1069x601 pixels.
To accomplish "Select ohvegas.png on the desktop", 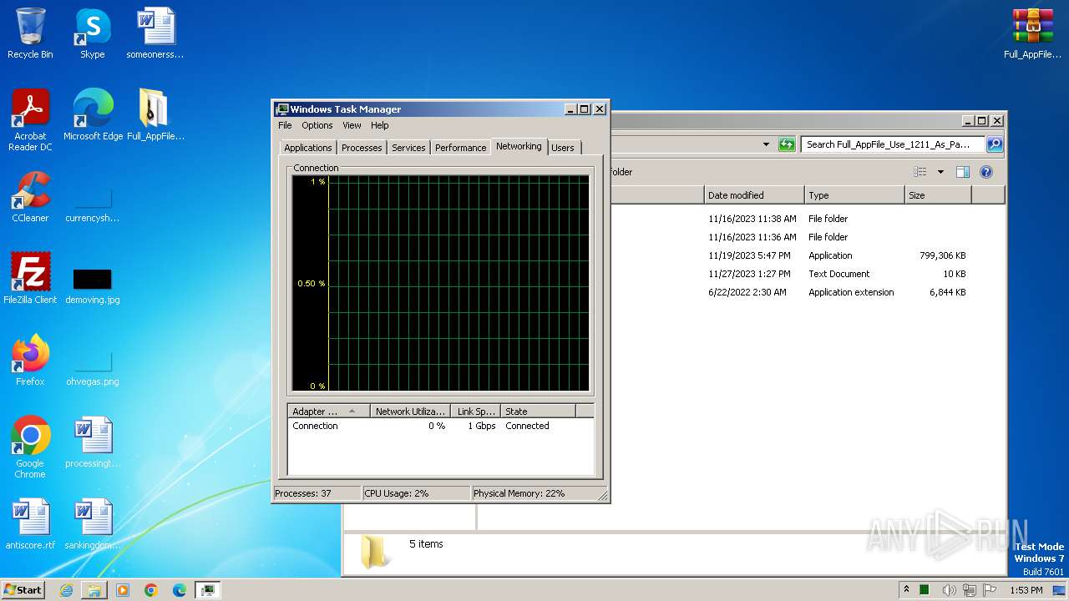I will pos(92,367).
